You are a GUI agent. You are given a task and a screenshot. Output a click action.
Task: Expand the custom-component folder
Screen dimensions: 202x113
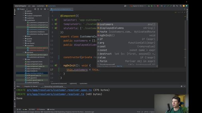pos(23,16)
